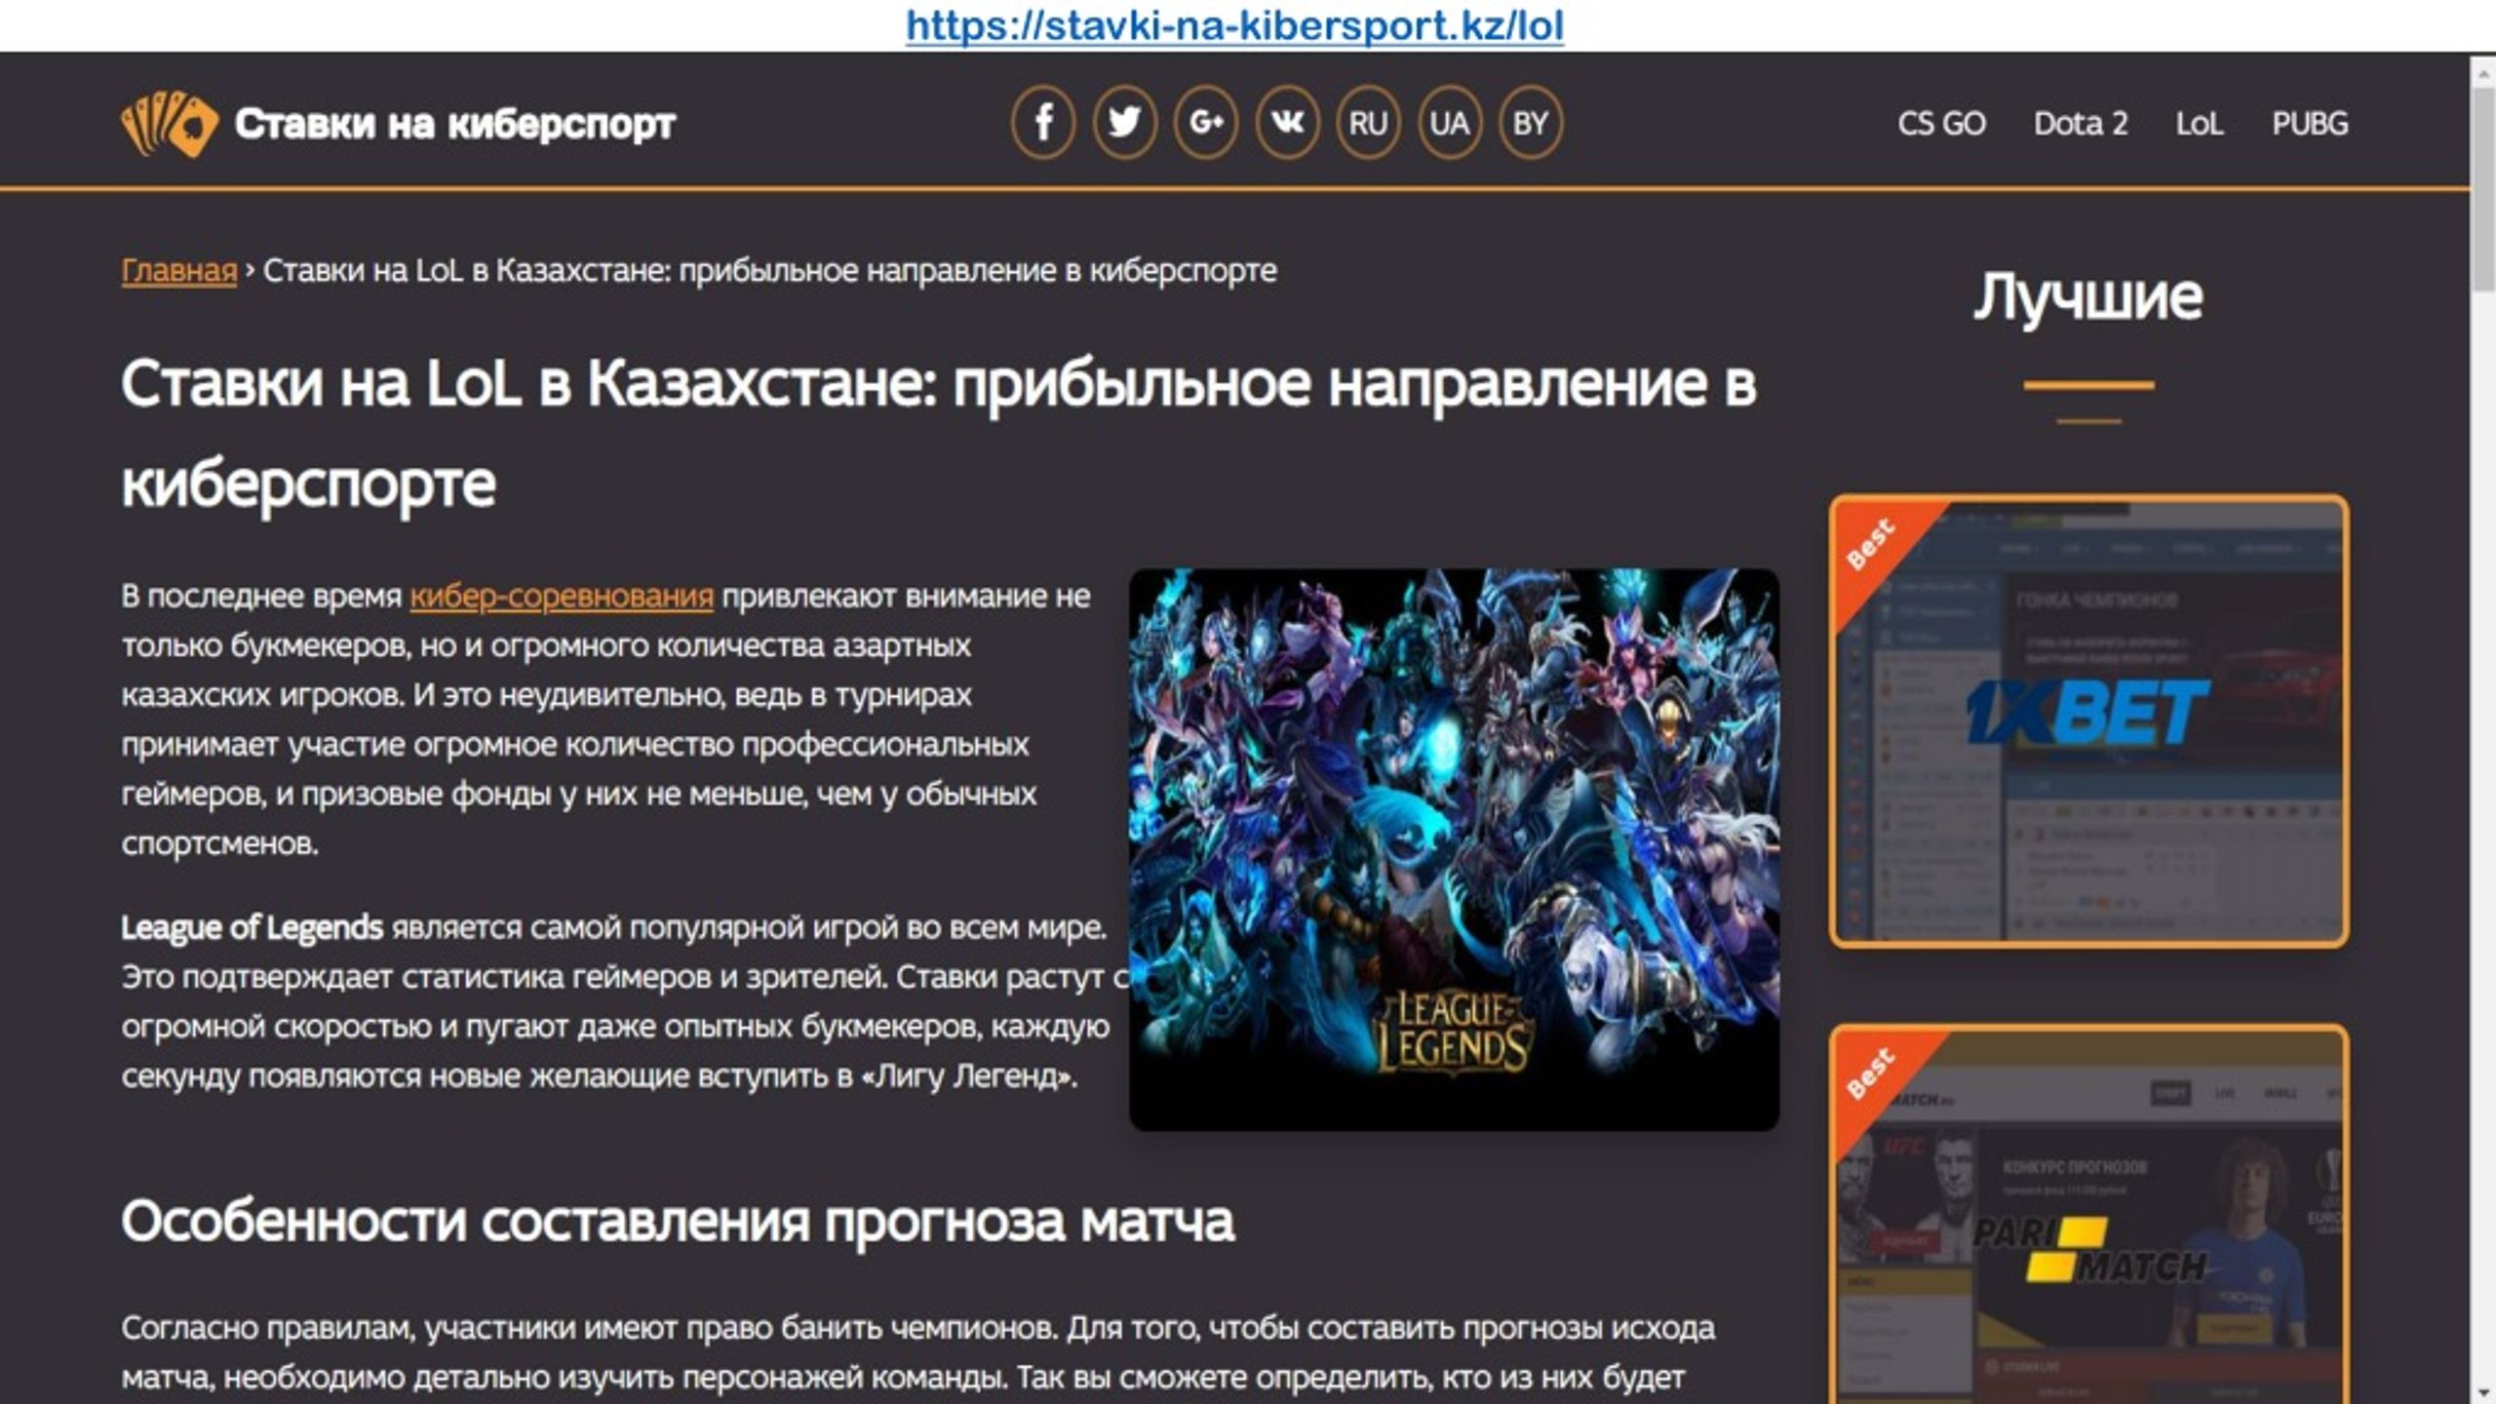Screen dimensions: 2496x1404
Task: Click the scrollbar down arrow
Action: (x=2483, y=1392)
